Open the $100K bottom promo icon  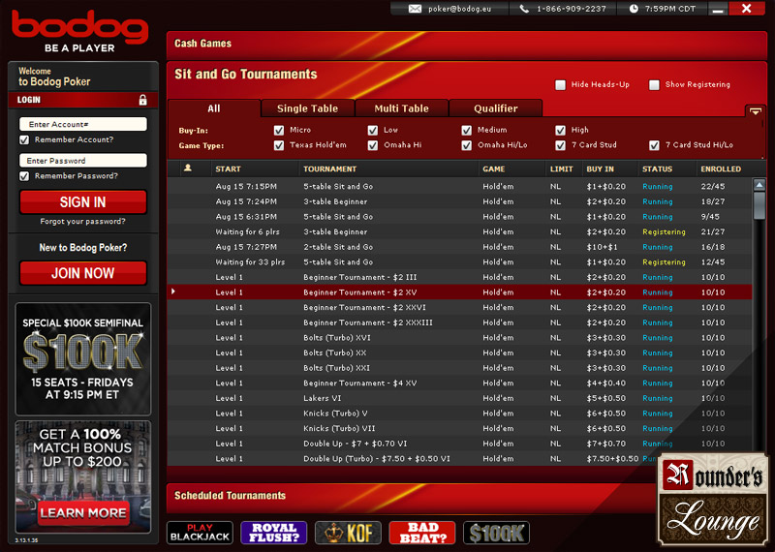[x=496, y=533]
